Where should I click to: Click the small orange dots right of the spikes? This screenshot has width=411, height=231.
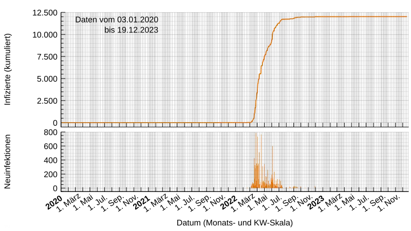[293, 187]
